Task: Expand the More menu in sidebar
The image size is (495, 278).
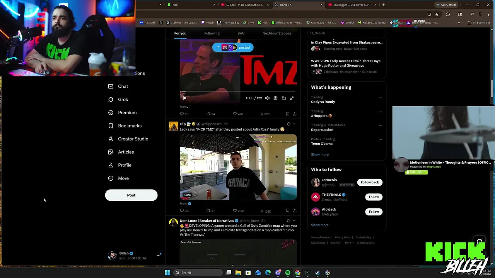Action: pyautogui.click(x=118, y=178)
